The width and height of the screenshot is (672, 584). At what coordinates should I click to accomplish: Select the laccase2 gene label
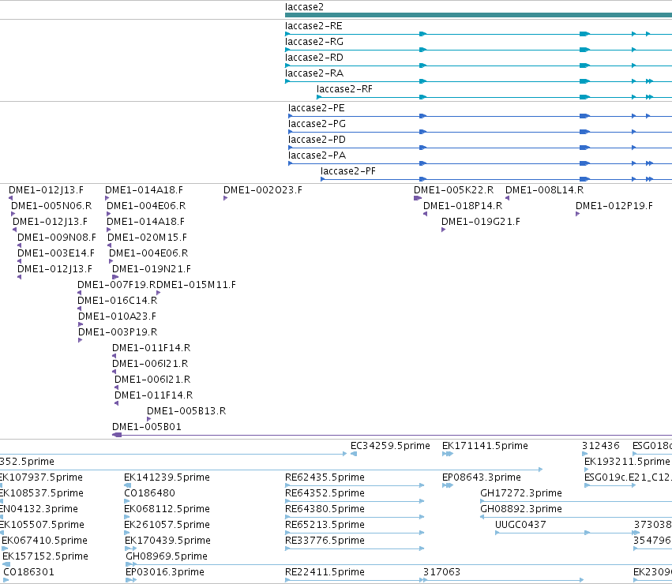304,7
